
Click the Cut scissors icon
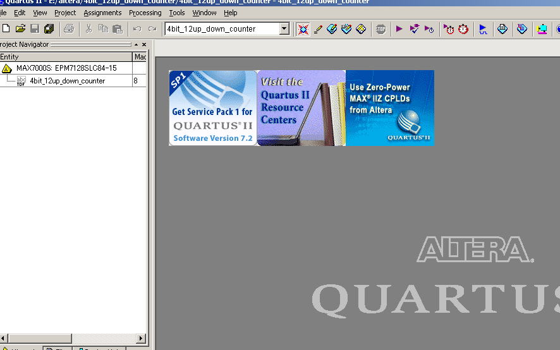coord(89,28)
